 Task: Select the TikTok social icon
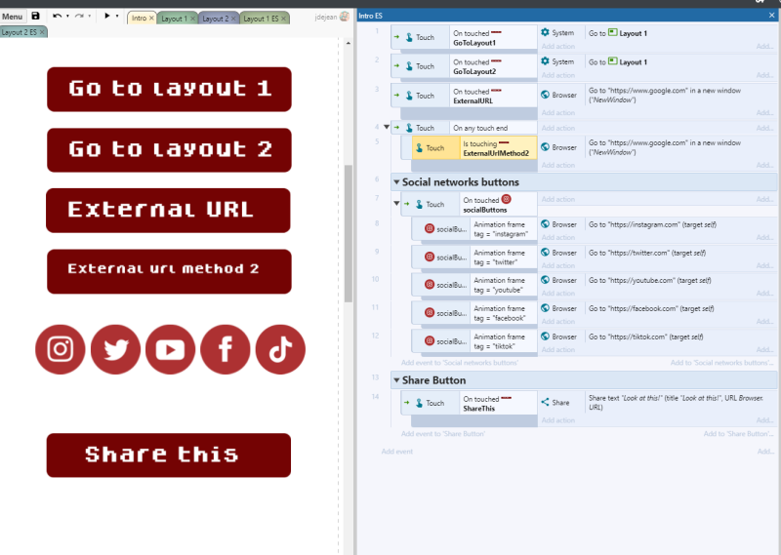click(280, 349)
